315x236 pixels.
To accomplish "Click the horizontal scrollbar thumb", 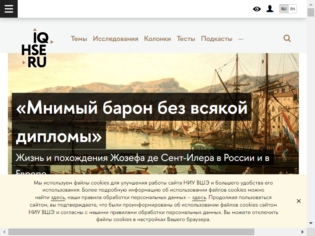I will point(131,232).
